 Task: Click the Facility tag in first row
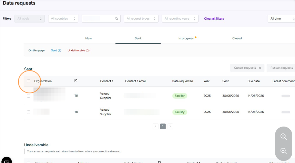(x=180, y=96)
